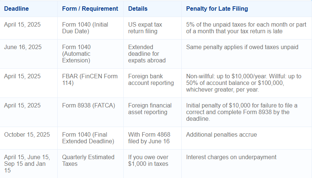Click the October 15, 2025 deadline cell
The image size is (312, 178).
pyautogui.click(x=26, y=134)
